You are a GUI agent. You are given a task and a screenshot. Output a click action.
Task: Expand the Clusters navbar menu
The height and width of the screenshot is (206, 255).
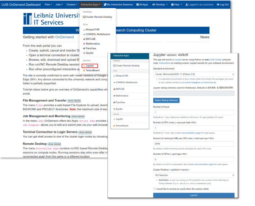(72, 4)
